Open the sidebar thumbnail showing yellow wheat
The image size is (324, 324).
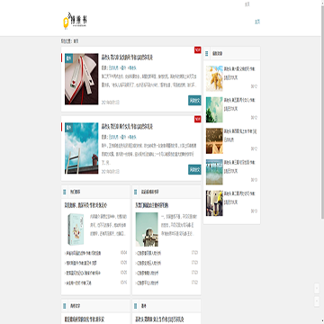click(214, 78)
